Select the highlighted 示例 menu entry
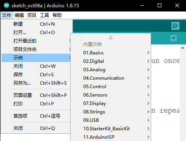 point(36,58)
